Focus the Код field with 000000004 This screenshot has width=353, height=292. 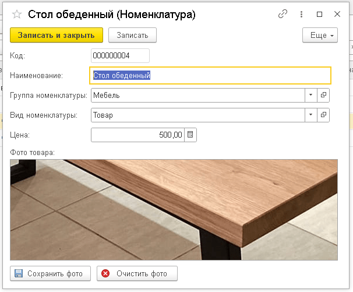click(x=120, y=55)
